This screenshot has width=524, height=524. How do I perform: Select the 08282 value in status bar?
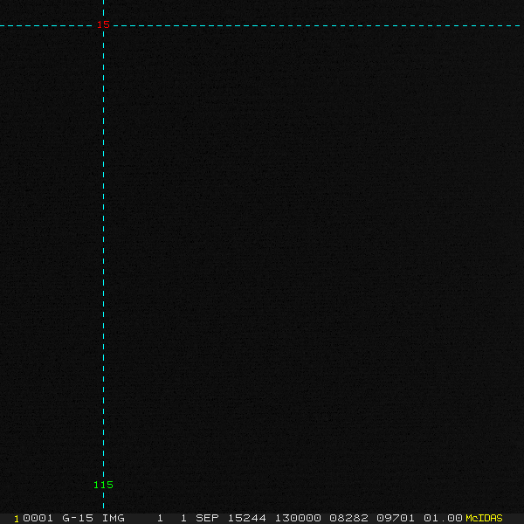(348, 518)
